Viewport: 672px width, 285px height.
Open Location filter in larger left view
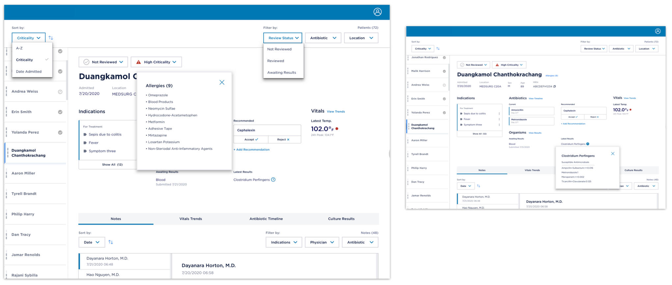point(361,38)
